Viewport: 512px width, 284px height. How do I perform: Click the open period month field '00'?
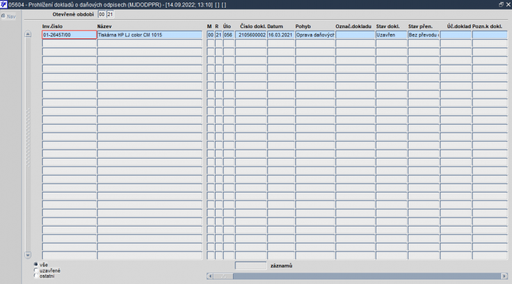[x=102, y=14]
